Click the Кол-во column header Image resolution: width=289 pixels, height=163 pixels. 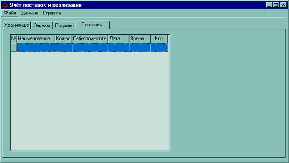coord(63,39)
